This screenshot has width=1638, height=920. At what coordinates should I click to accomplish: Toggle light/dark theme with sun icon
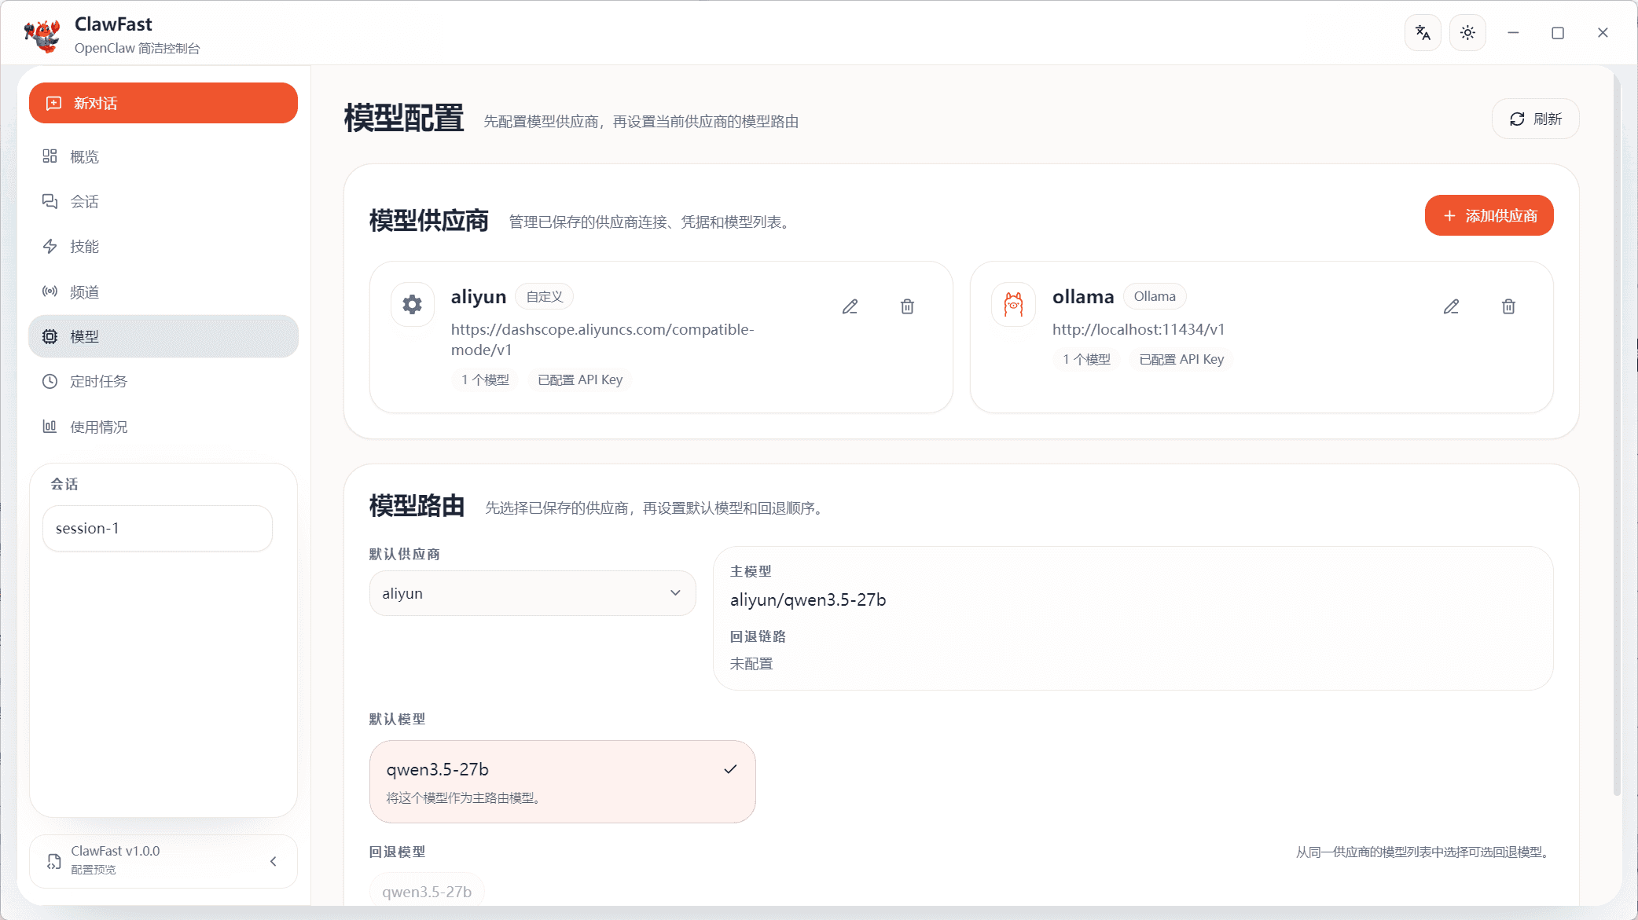tap(1467, 32)
